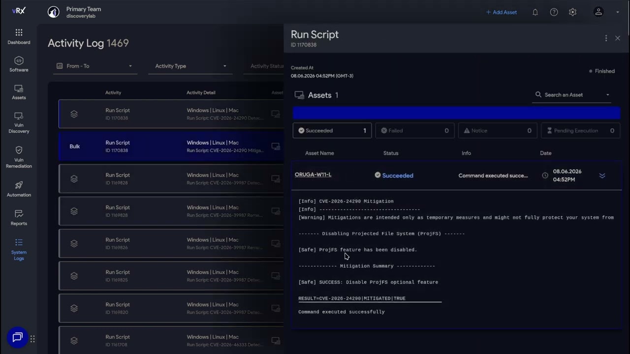Click the Primary Team organization logo
630x354 pixels.
point(53,12)
